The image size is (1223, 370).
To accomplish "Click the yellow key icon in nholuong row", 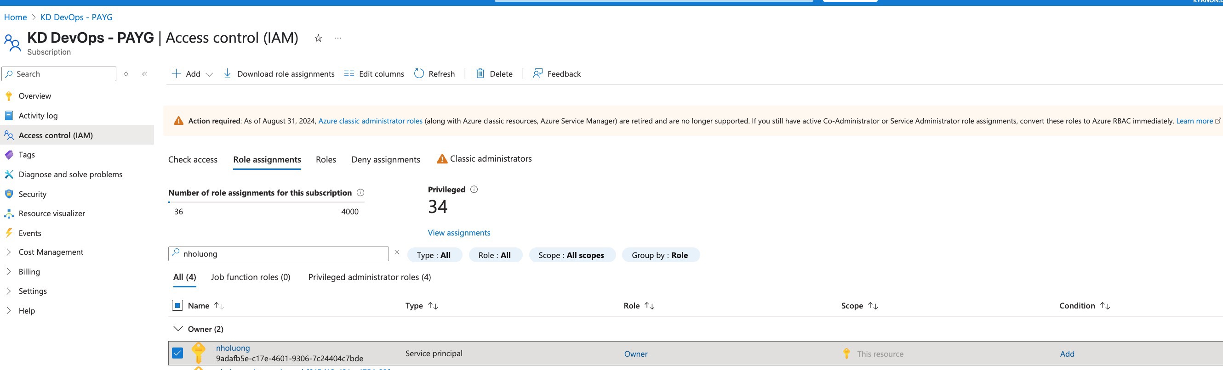I will coord(199,353).
